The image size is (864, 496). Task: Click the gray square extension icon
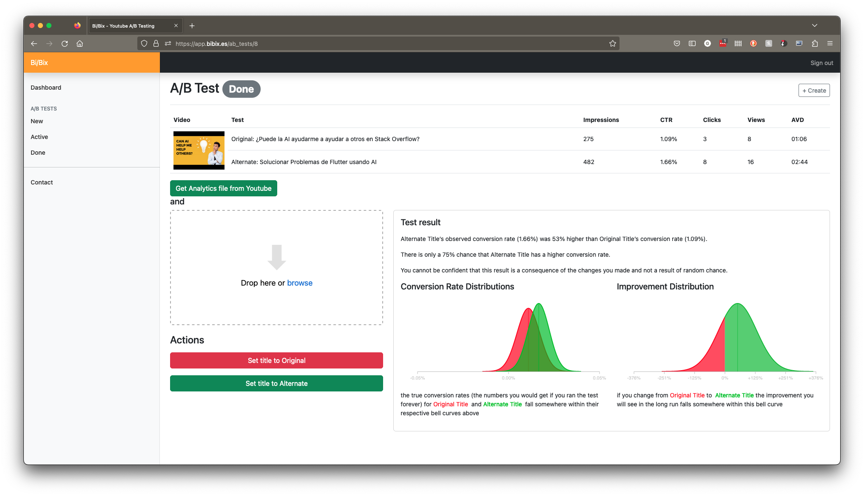tap(769, 43)
